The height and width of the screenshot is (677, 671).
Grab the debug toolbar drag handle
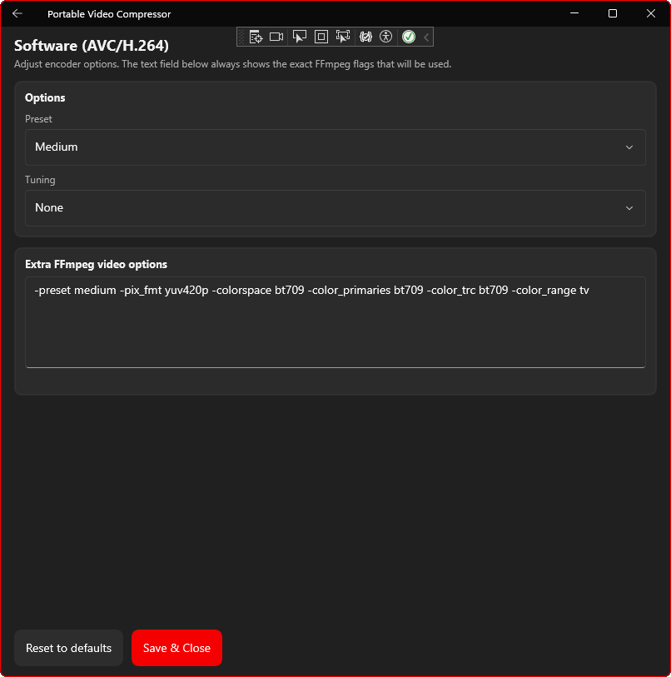coord(241,37)
